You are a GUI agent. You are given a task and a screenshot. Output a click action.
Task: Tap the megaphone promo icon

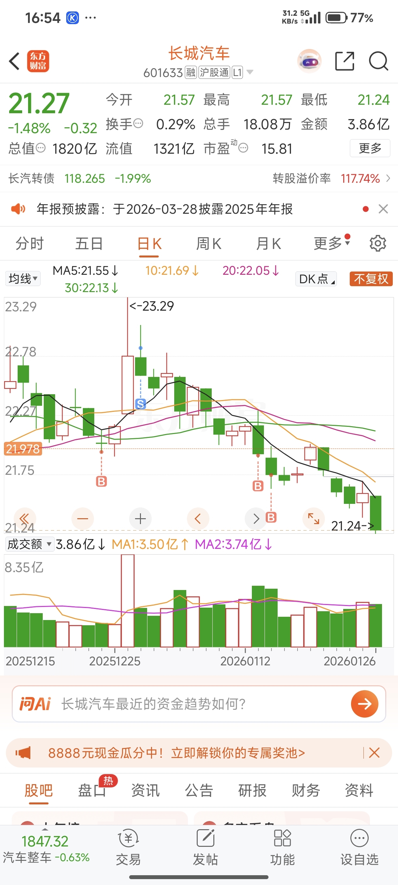point(23,753)
